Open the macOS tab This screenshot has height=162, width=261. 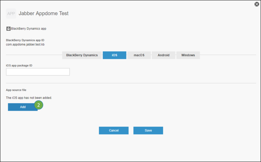(139, 55)
